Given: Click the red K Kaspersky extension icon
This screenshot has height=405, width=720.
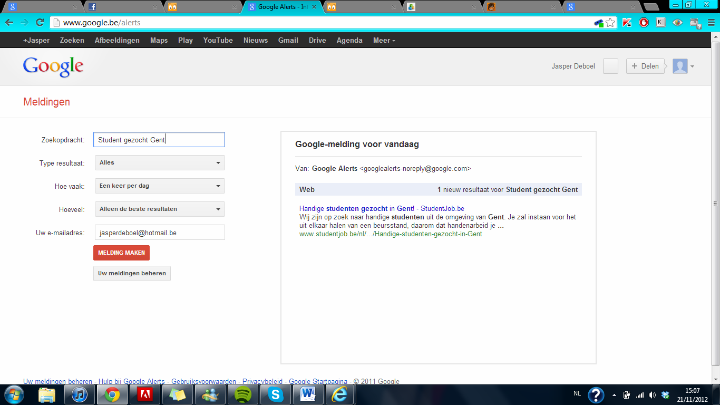Looking at the screenshot, I should (x=627, y=23).
